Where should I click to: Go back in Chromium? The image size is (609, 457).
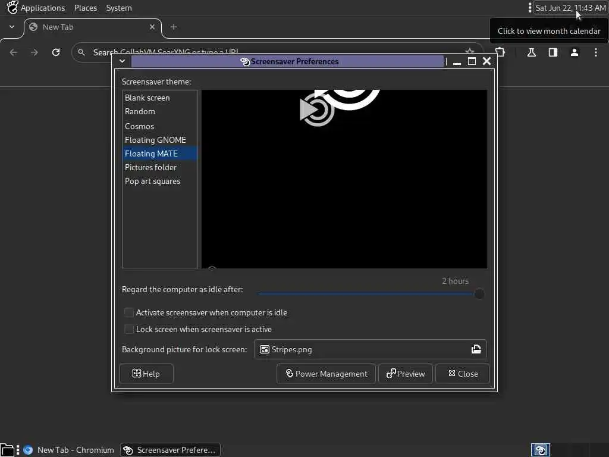(x=13, y=52)
